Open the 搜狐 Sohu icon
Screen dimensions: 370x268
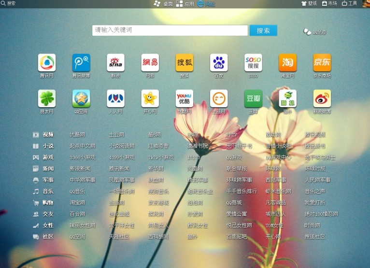[185, 63]
